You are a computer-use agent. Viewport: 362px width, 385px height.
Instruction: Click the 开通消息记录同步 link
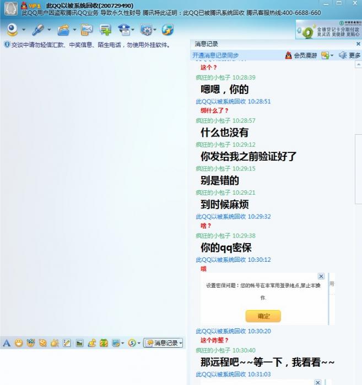[215, 56]
